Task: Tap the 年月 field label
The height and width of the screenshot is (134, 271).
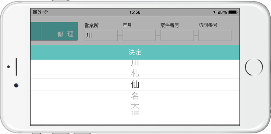Action: (127, 25)
